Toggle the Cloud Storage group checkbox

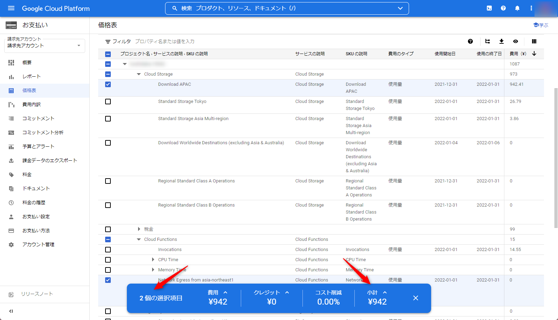tap(108, 74)
